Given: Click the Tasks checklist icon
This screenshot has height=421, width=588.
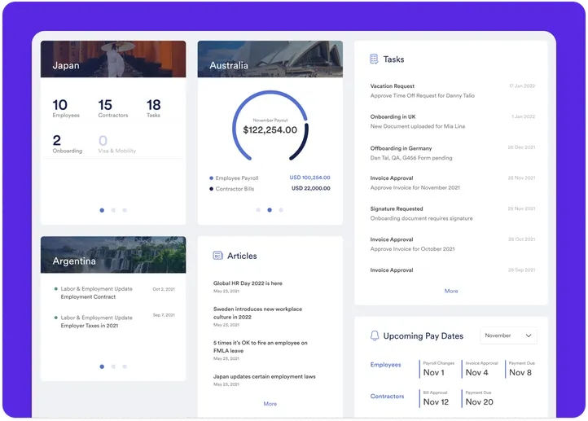Looking at the screenshot, I should [374, 59].
